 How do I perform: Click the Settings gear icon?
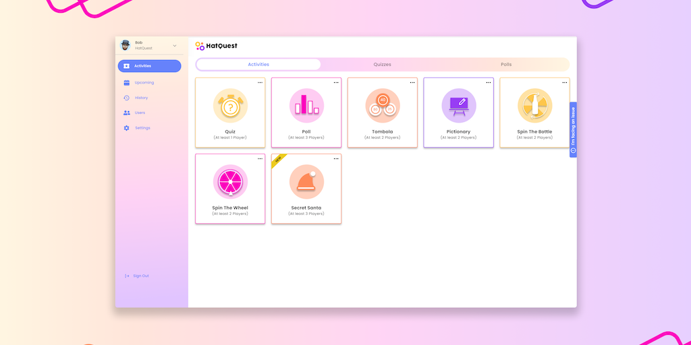pos(126,128)
